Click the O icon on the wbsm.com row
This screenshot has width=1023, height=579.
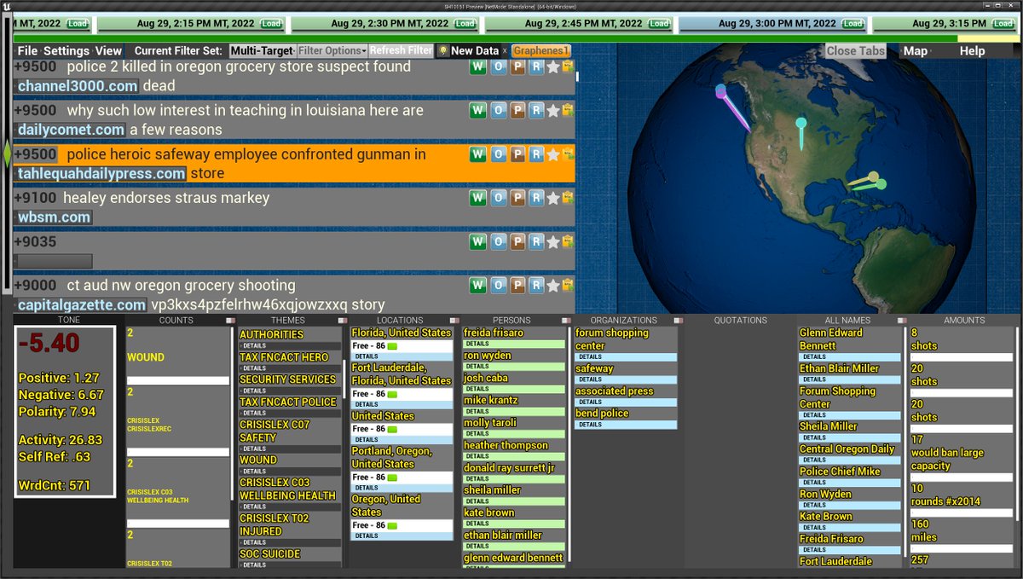point(498,198)
